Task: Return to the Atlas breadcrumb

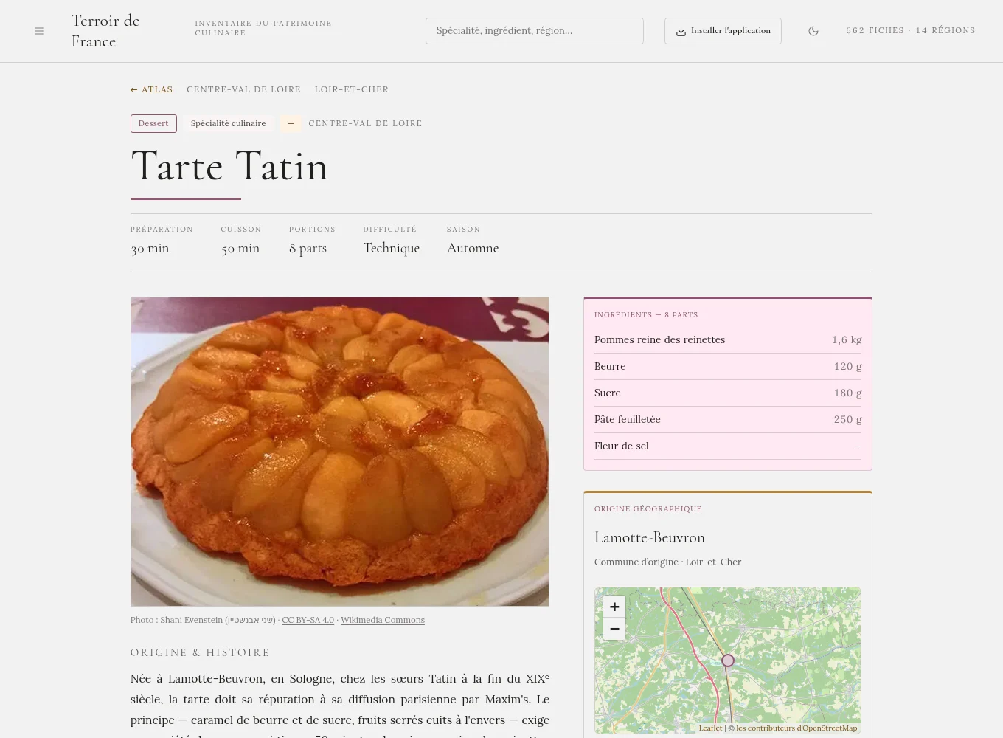Action: tap(151, 89)
